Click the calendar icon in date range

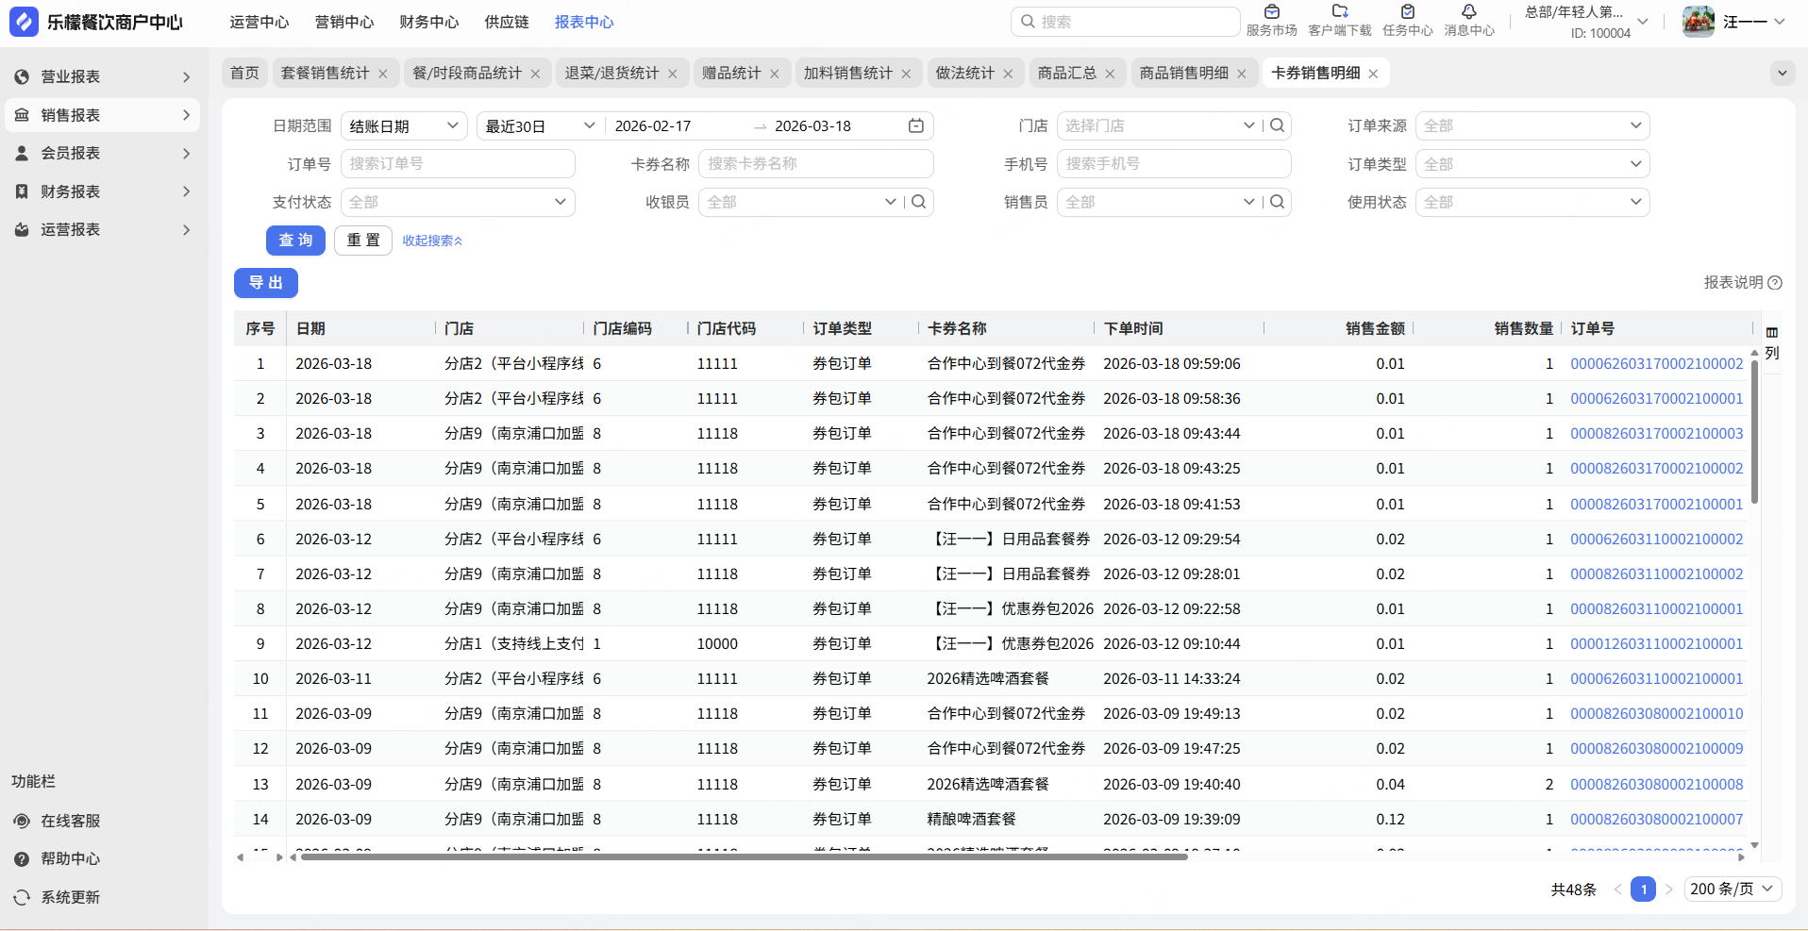tap(915, 125)
